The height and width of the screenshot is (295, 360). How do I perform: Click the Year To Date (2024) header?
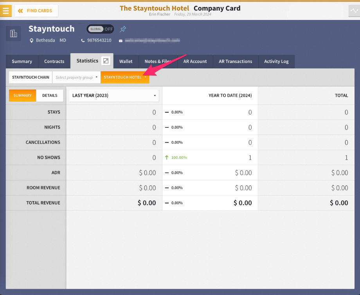tap(230, 95)
